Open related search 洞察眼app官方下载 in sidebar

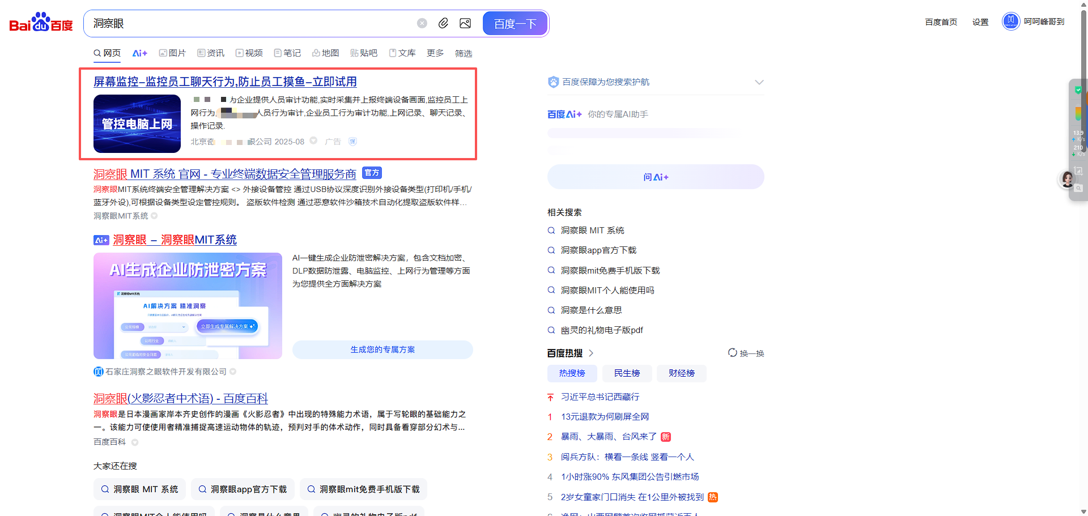pos(598,250)
